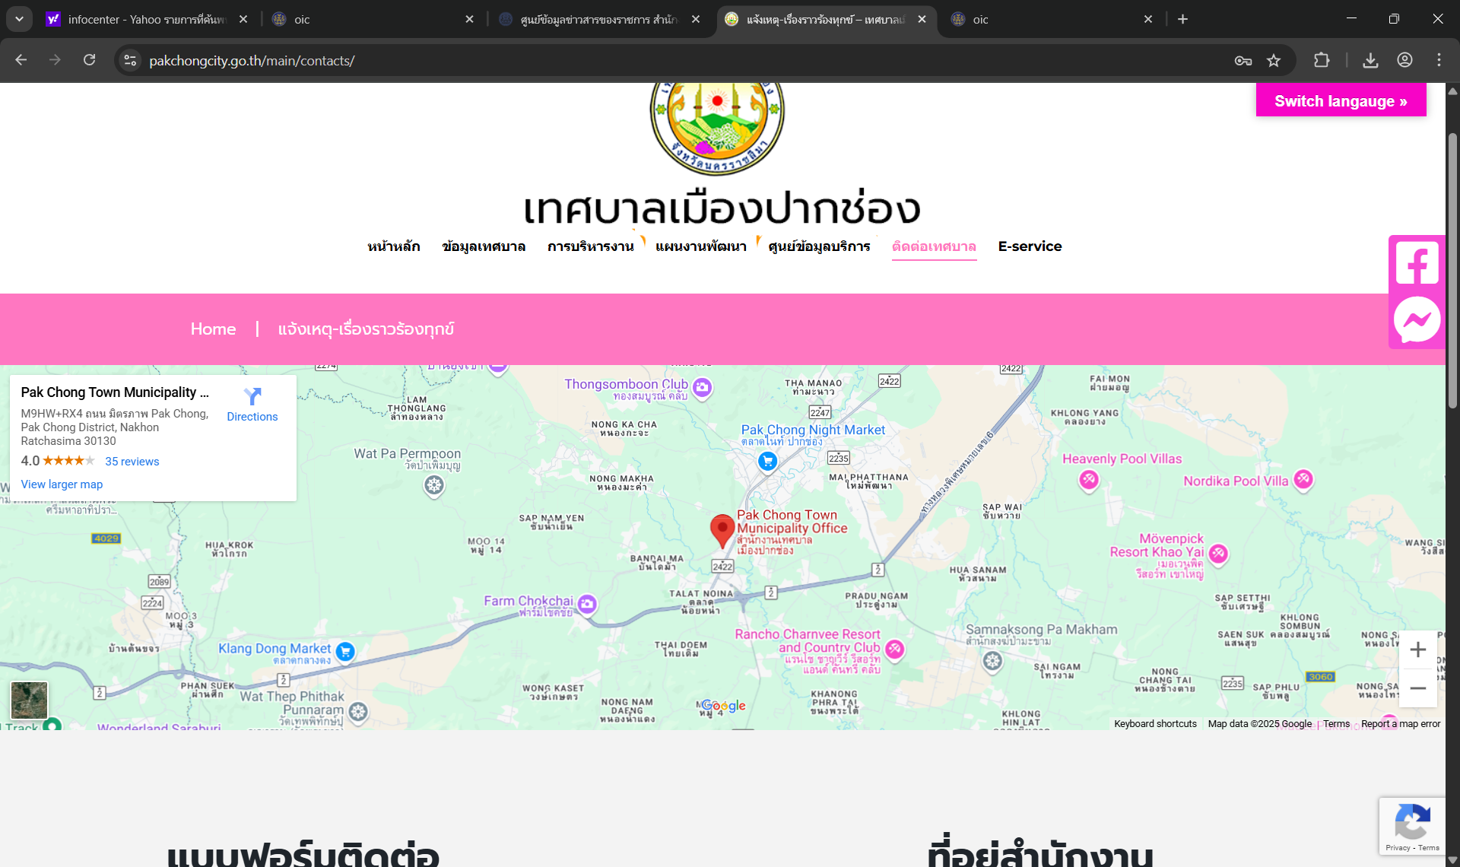Screen dimensions: 1460x867
Task: Click Report a map error link
Action: [x=1401, y=724]
